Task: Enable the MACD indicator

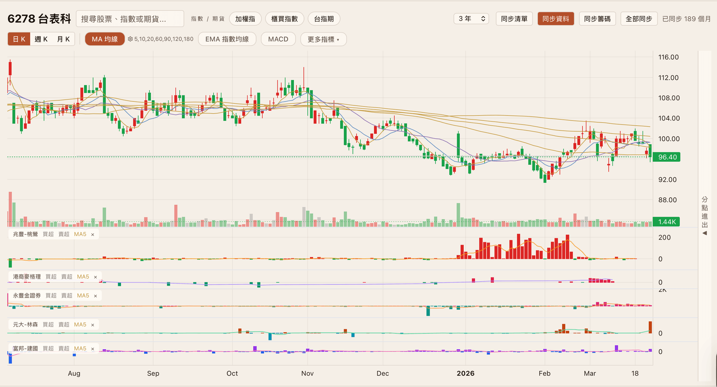Action: [x=278, y=39]
